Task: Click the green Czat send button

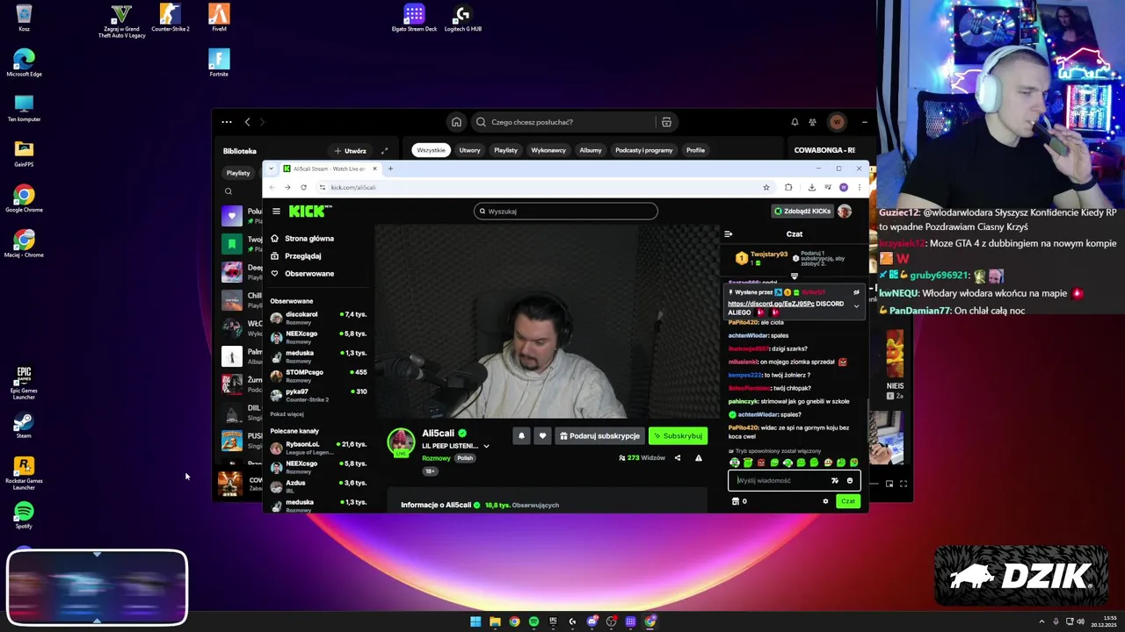Action: (847, 501)
